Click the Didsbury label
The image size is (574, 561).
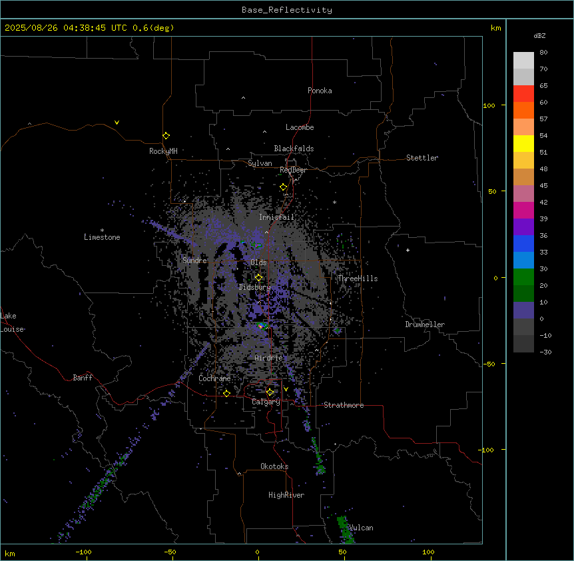pyautogui.click(x=255, y=287)
